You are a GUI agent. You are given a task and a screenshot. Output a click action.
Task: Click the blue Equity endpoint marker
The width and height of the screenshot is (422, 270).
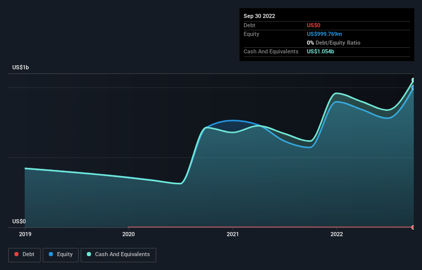click(413, 88)
